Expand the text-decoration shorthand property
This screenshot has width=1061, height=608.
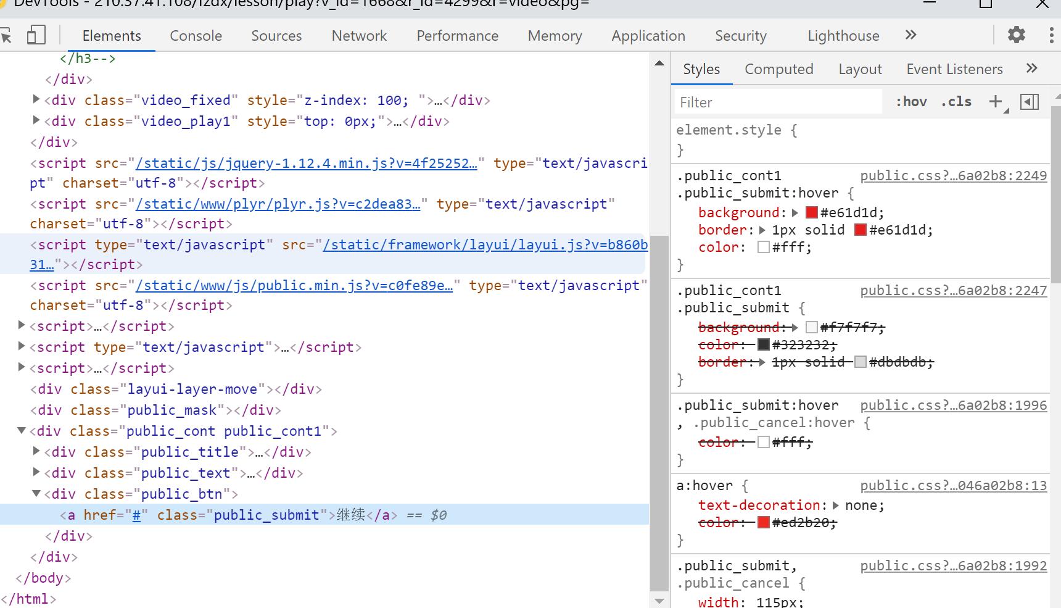click(x=836, y=506)
